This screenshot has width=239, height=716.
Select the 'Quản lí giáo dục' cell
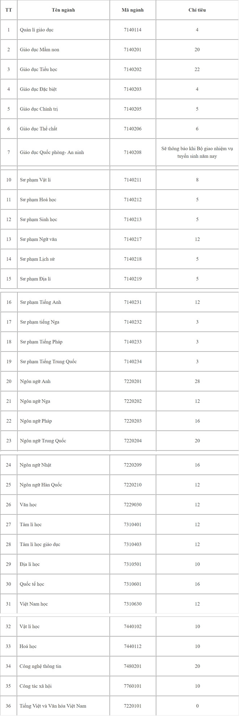coord(63,30)
